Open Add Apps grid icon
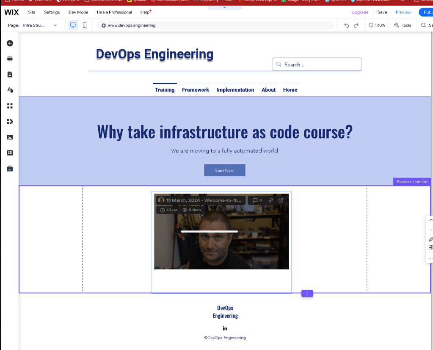The height and width of the screenshot is (350, 433). pos(10,106)
